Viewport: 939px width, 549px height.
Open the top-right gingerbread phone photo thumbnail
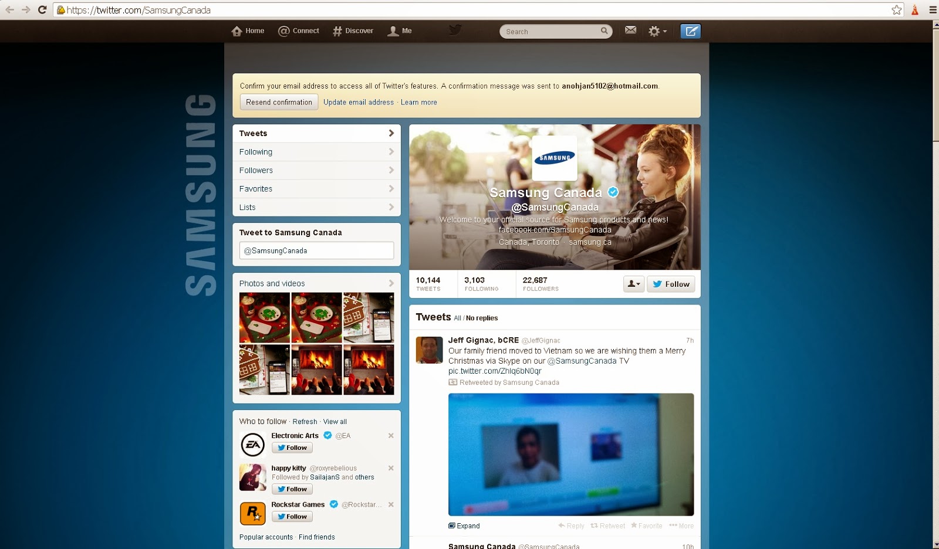[x=369, y=317]
